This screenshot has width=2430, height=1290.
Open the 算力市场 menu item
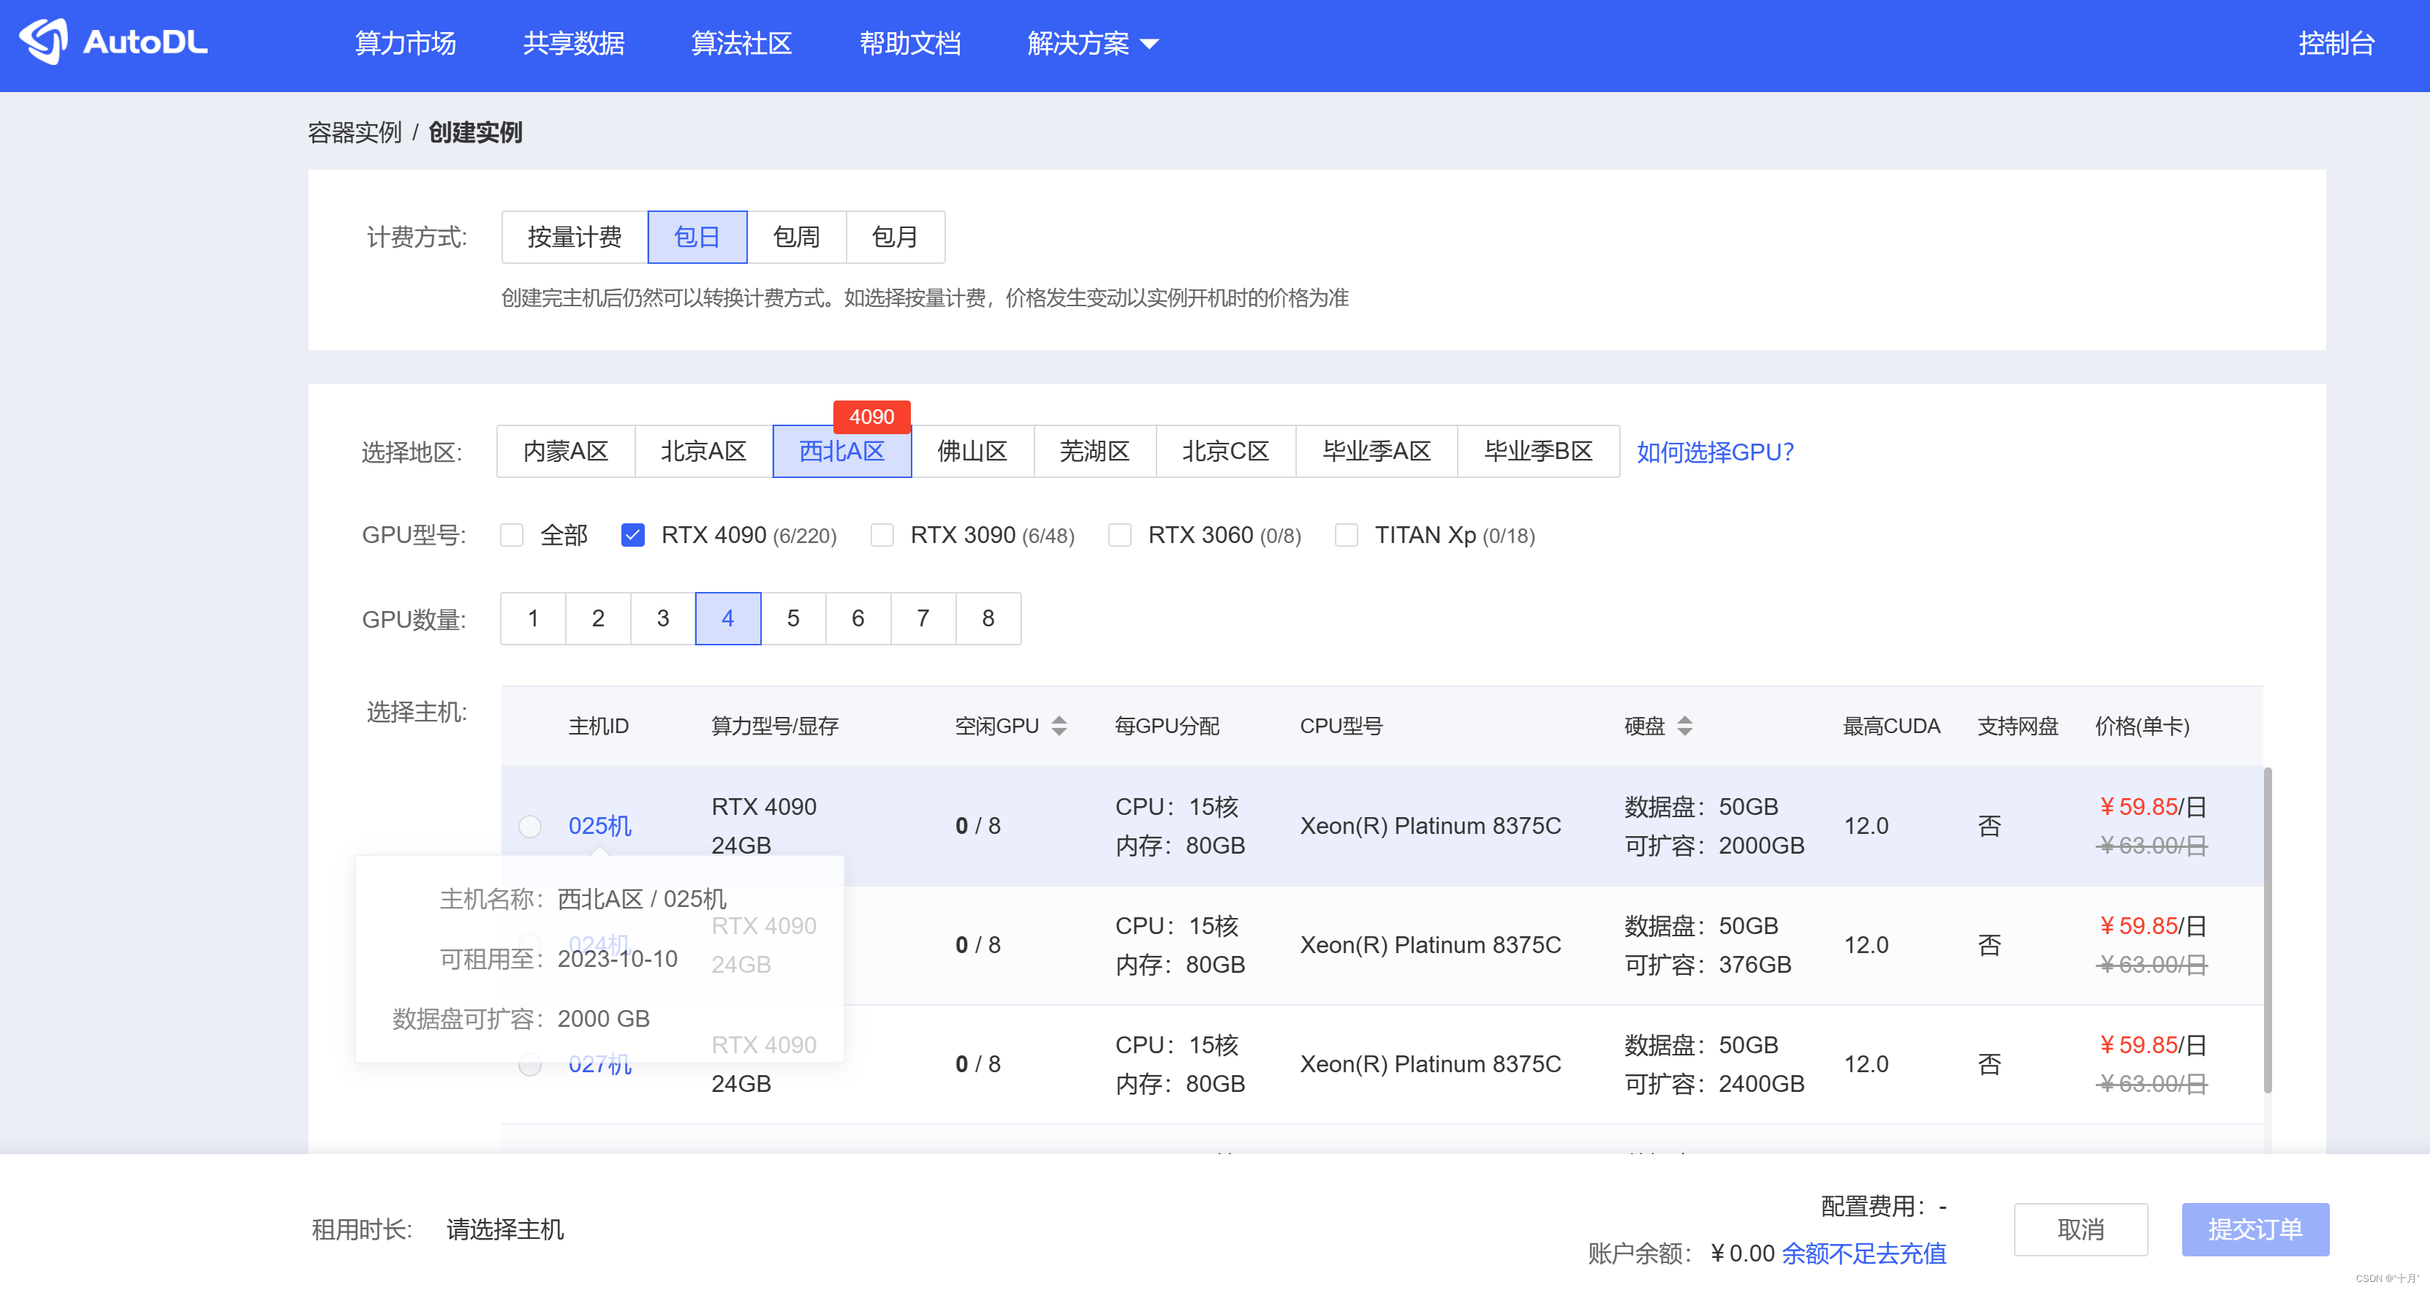tap(405, 43)
